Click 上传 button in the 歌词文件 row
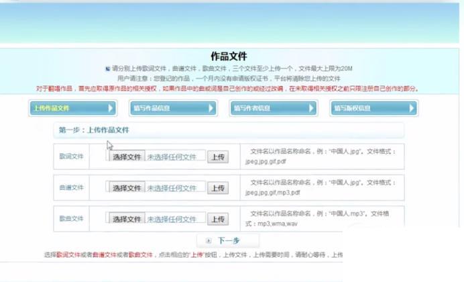 pos(217,157)
